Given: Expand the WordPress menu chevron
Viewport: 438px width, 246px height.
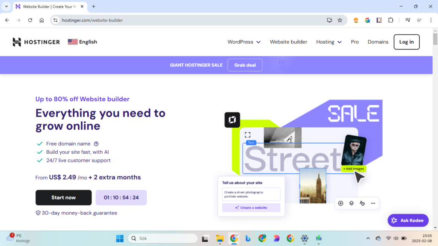Looking at the screenshot, I should pyautogui.click(x=258, y=42).
